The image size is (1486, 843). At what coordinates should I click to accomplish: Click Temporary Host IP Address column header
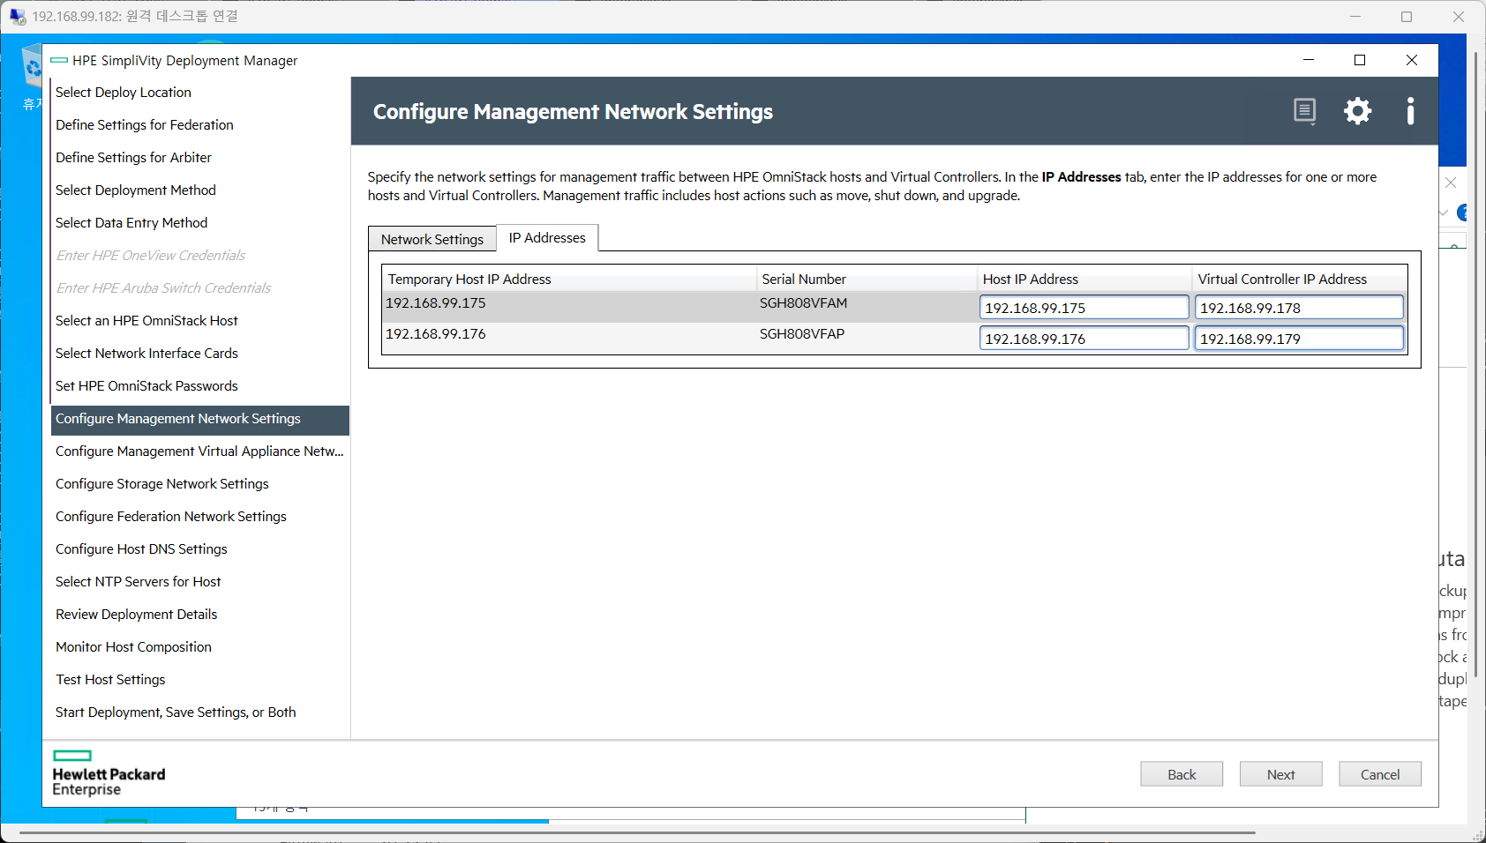[569, 279]
